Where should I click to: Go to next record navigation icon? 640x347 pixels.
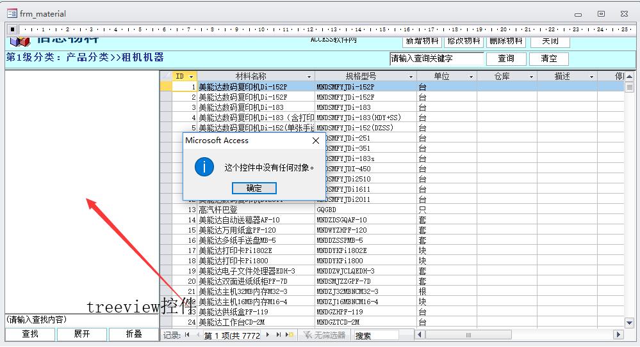tap(268, 335)
